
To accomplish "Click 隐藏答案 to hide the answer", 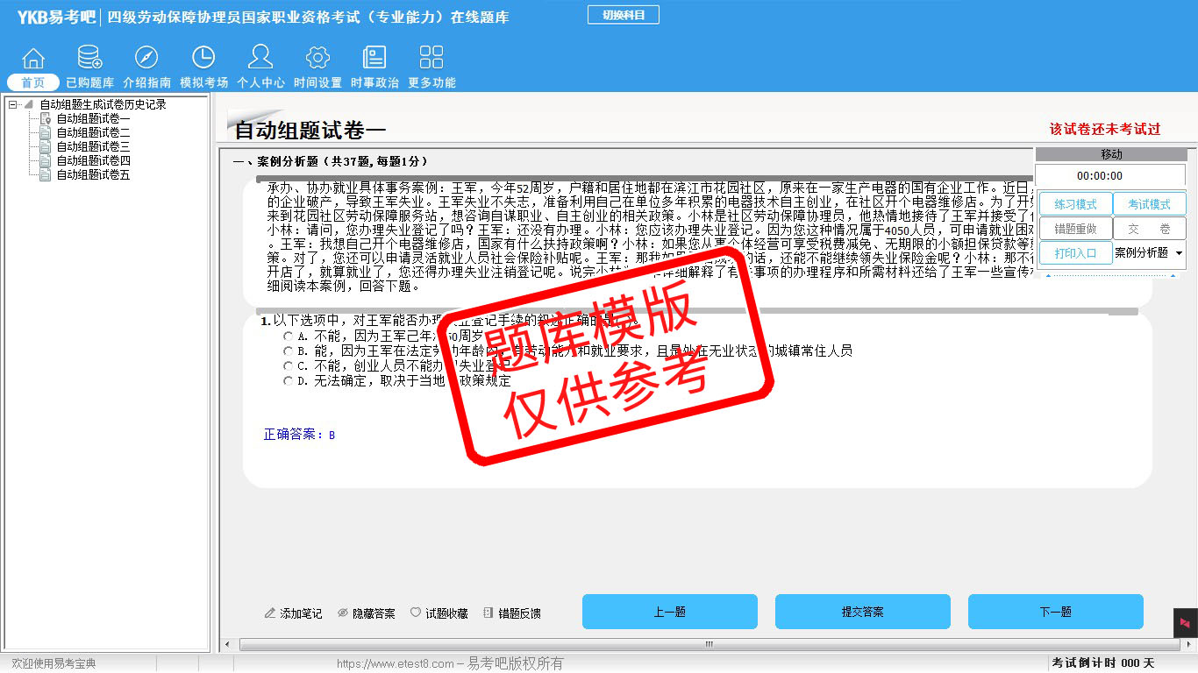I will pyautogui.click(x=367, y=613).
